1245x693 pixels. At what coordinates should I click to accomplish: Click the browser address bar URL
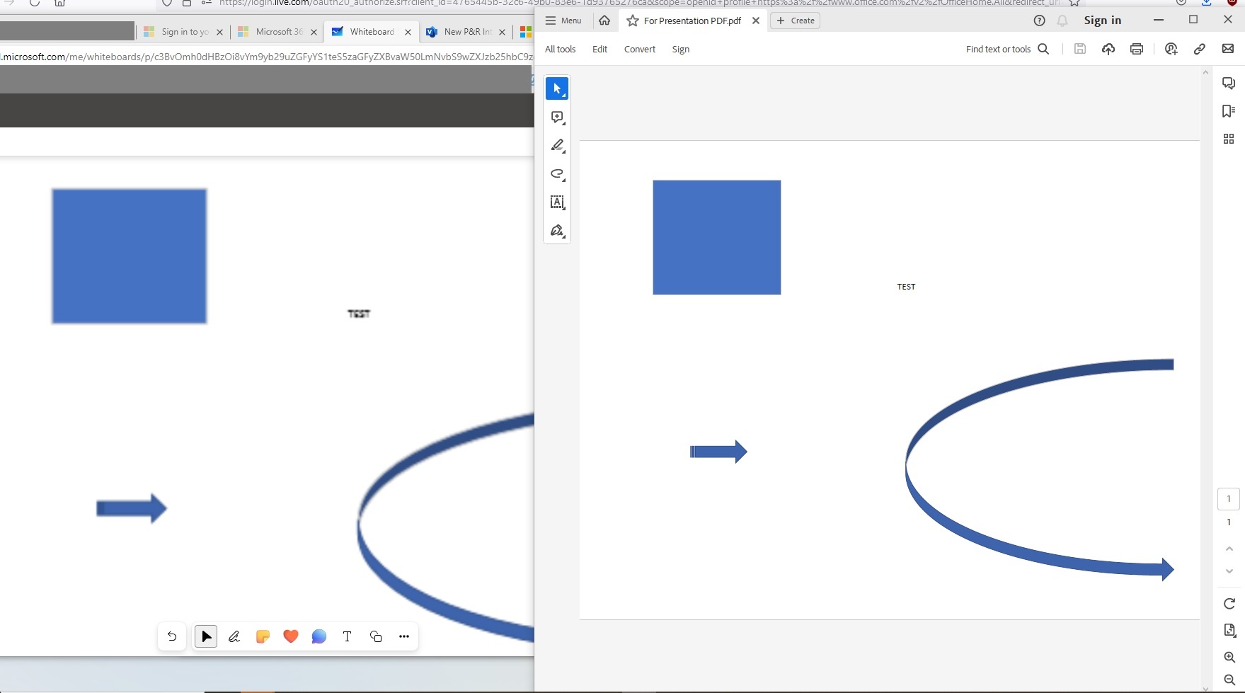267,57
